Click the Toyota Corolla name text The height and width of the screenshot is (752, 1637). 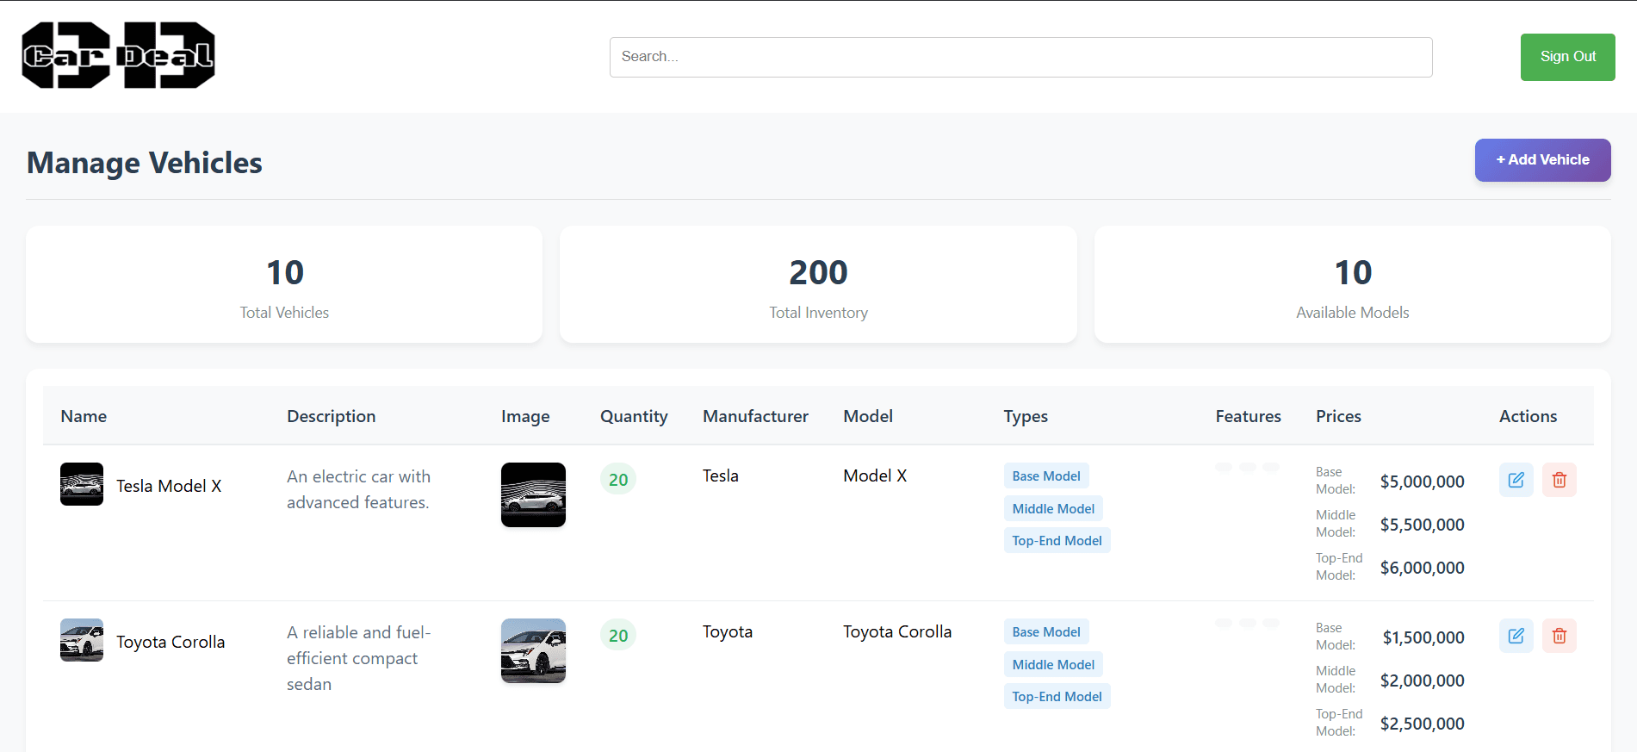pos(171,642)
